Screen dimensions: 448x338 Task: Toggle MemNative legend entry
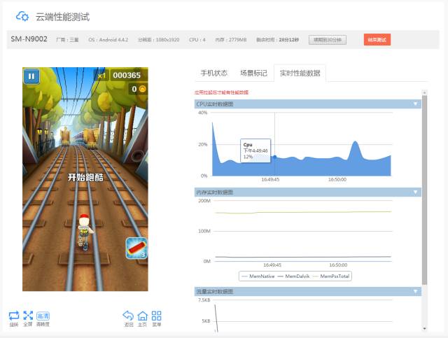click(x=258, y=276)
